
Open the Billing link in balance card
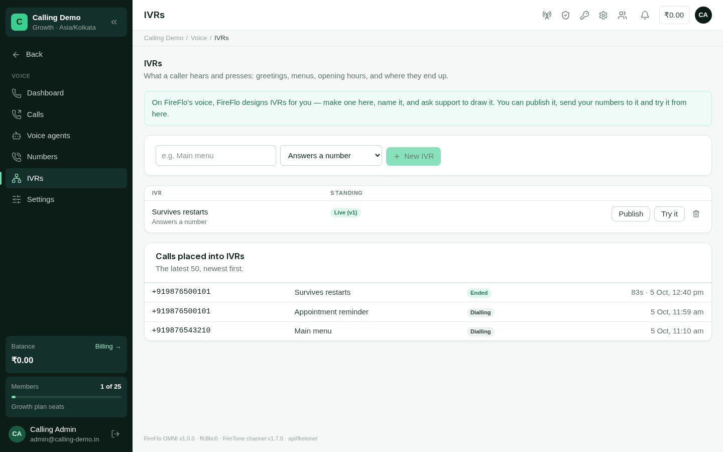[x=108, y=347]
